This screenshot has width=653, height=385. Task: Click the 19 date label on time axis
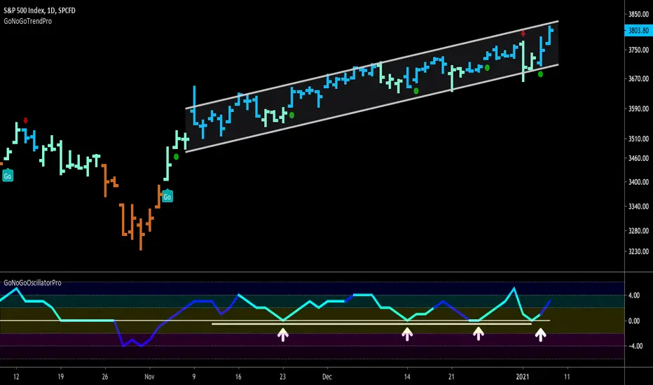tap(61, 377)
